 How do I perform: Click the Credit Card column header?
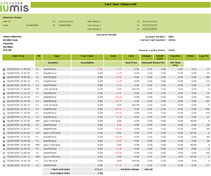pyautogui.click(x=160, y=57)
